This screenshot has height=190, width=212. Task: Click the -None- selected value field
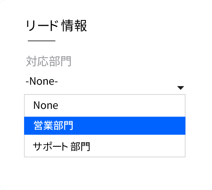pos(42,82)
